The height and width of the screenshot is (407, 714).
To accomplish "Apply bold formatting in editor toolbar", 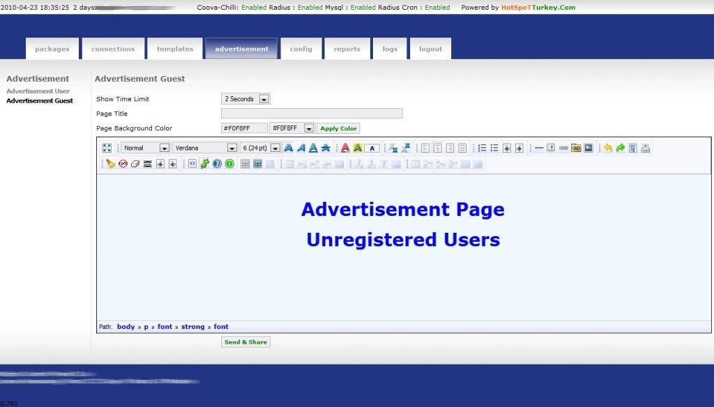I will (288, 148).
